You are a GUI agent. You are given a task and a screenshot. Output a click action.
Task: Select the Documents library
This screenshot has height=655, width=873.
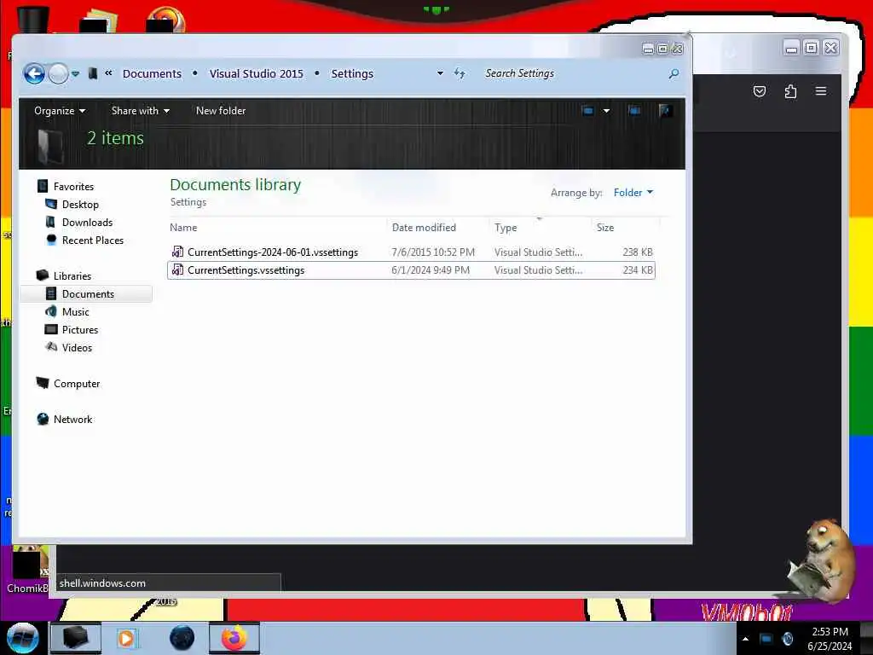coord(88,294)
